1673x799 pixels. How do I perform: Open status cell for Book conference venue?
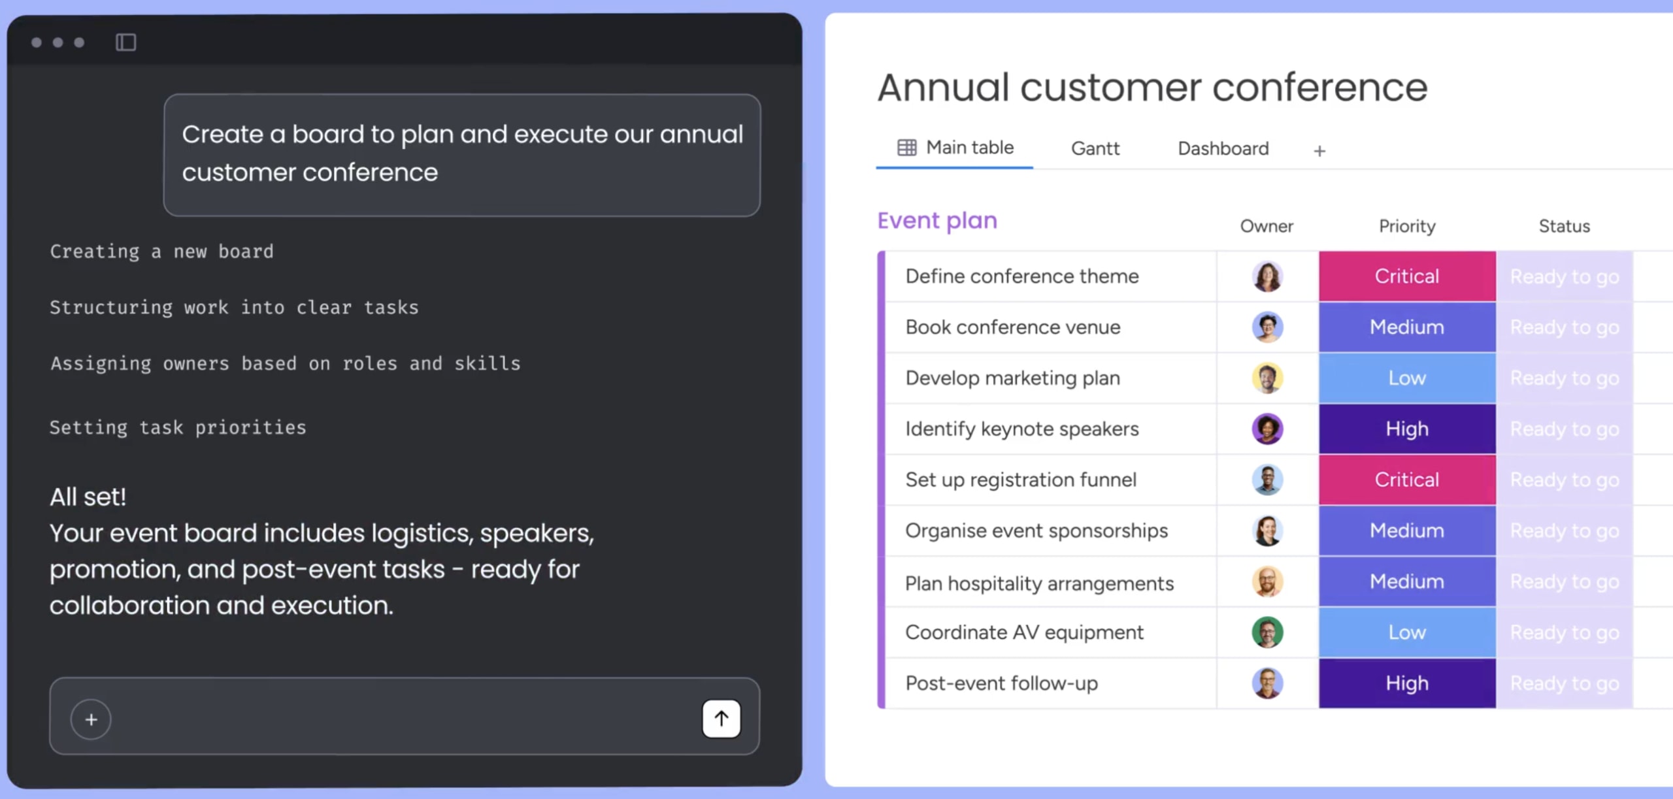(1565, 327)
